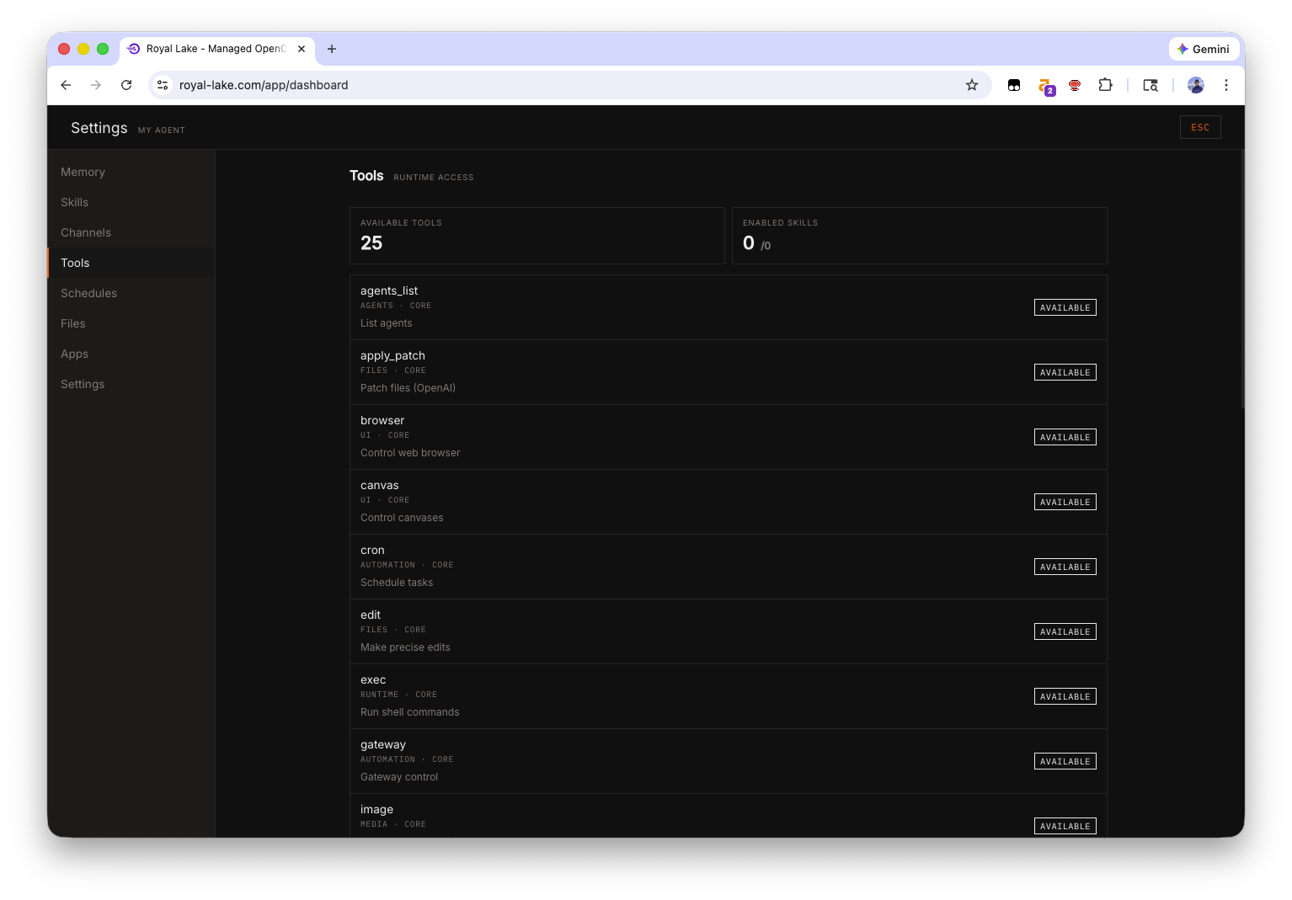Open the tab search side panel icon

1151,85
